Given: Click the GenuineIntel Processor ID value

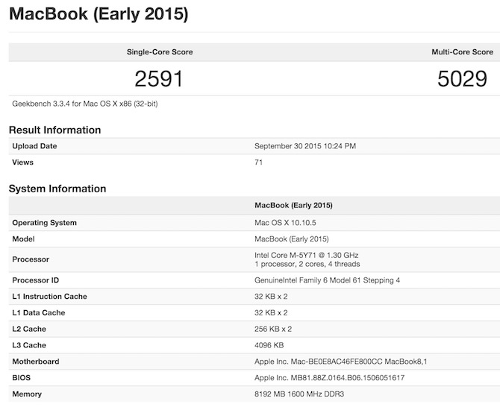Looking at the screenshot, I should (327, 280).
